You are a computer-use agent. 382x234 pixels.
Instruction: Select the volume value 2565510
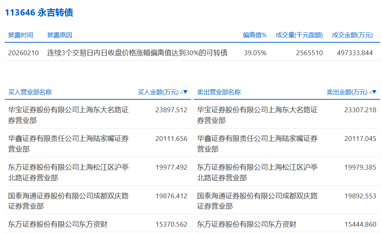[x=309, y=53]
